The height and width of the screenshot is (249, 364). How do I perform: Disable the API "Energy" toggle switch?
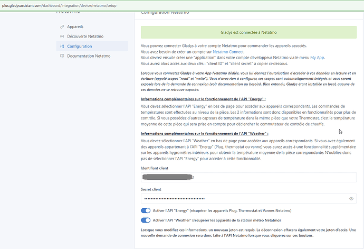pos(146,211)
